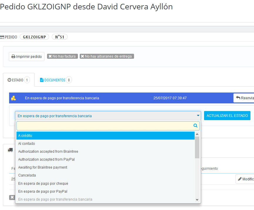Viewport: 254px width, 210px height.
Task: Open the Estado tab
Action: (x=19, y=80)
